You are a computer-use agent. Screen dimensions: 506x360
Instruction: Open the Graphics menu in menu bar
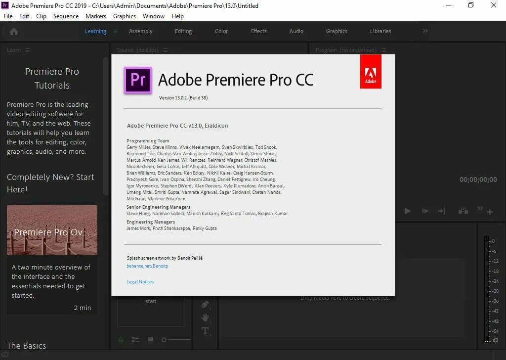[125, 16]
